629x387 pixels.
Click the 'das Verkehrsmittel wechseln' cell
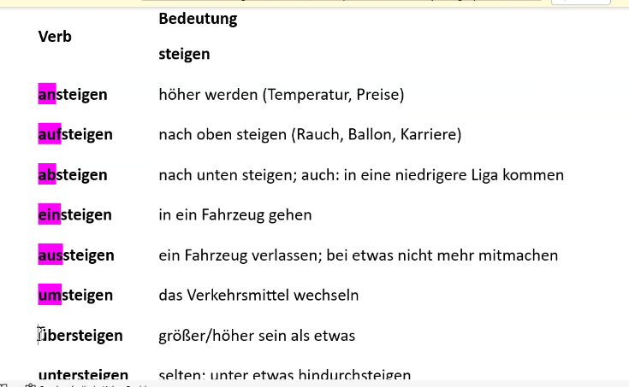258,295
